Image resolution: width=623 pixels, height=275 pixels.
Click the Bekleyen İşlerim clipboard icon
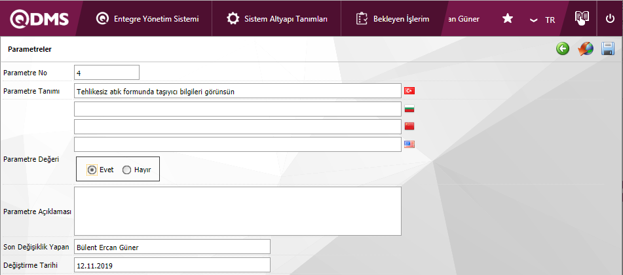point(362,19)
